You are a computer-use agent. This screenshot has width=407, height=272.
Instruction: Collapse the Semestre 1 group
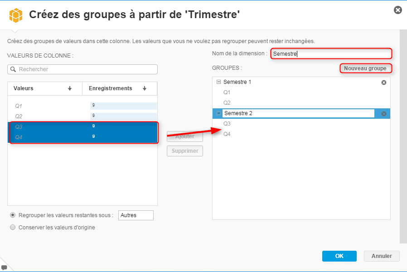click(x=218, y=82)
